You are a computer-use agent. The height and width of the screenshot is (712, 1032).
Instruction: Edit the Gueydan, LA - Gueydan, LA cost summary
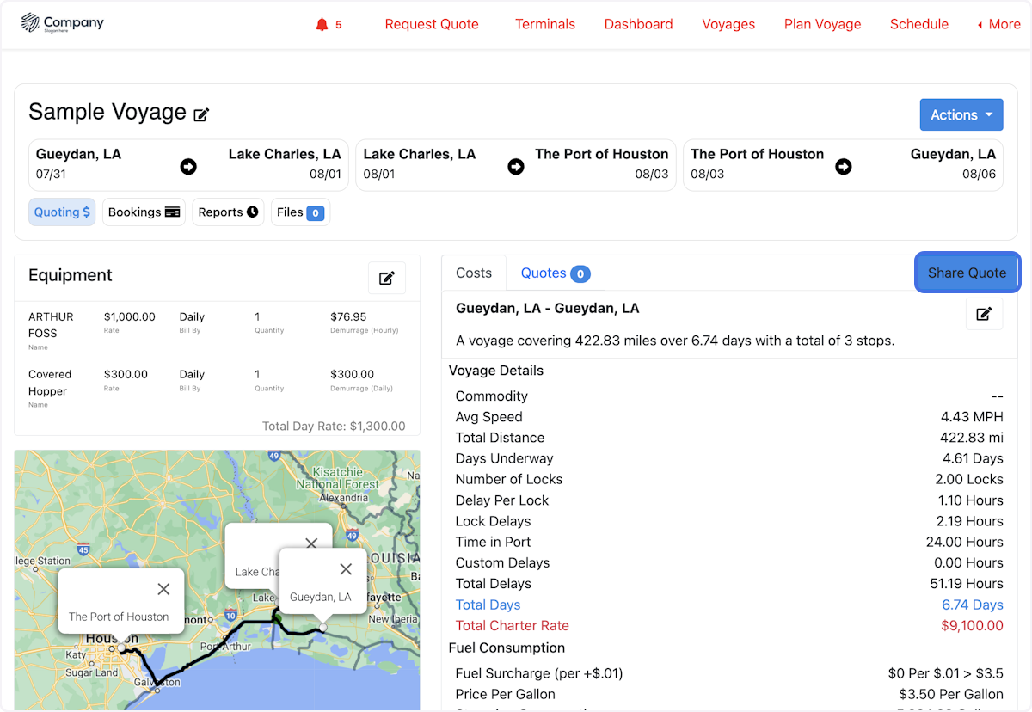coord(984,314)
